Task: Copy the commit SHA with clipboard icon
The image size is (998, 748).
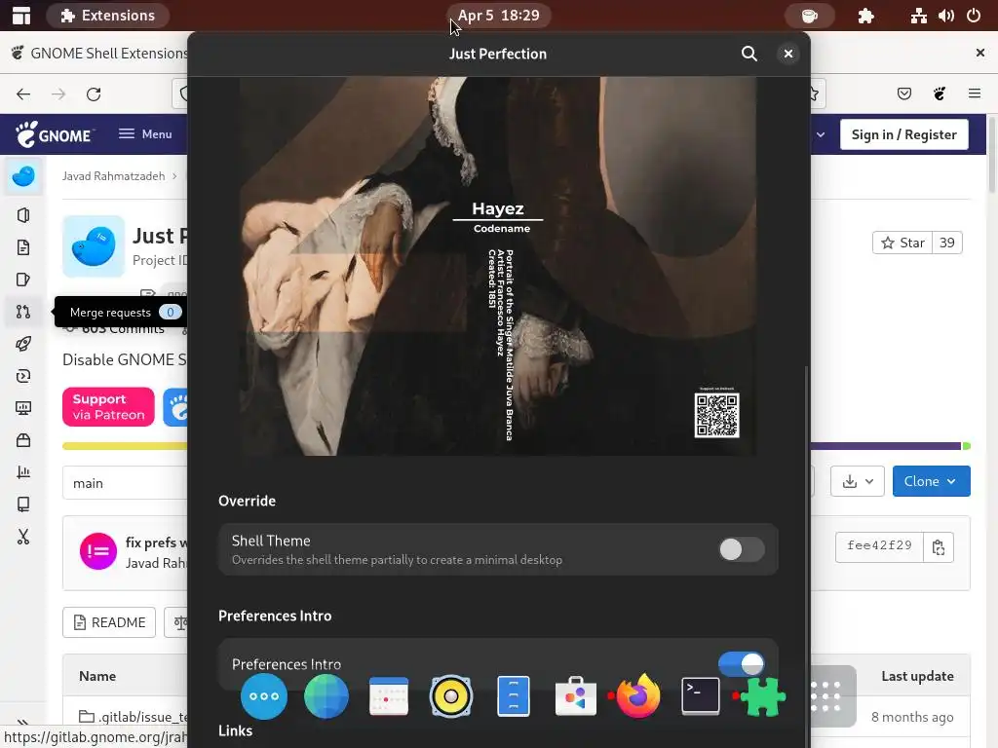Action: [939, 547]
